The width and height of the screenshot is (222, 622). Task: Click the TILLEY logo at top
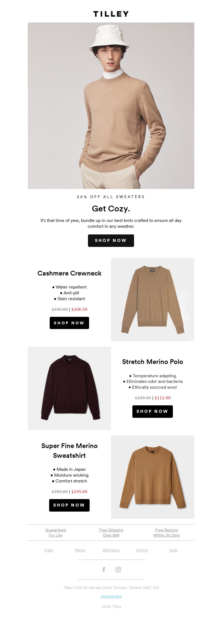point(111,14)
